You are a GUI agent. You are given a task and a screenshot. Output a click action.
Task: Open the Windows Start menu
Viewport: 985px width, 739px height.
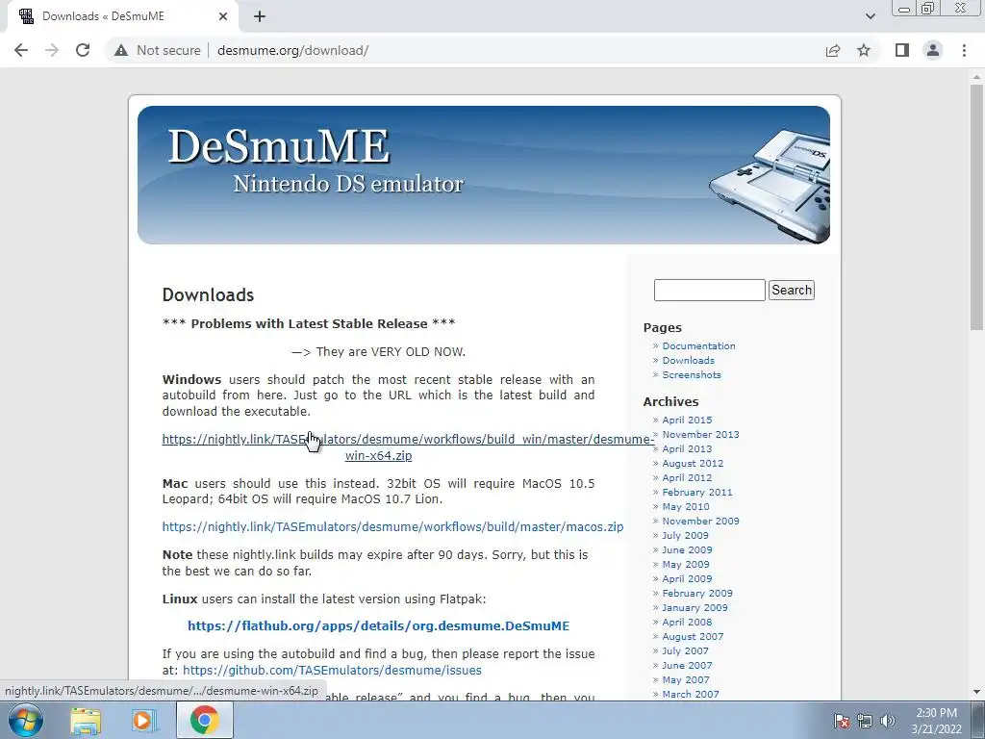26,720
